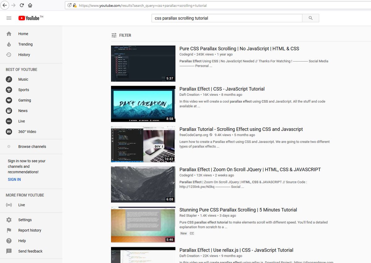The image size is (371, 263).
Task: Click the 10:42 DIV laptop thumbnail
Action: [x=143, y=144]
